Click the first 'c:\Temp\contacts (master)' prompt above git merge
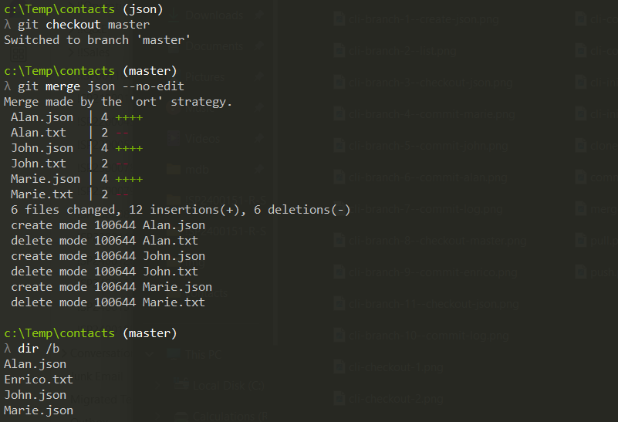The image size is (618, 422). [x=90, y=71]
